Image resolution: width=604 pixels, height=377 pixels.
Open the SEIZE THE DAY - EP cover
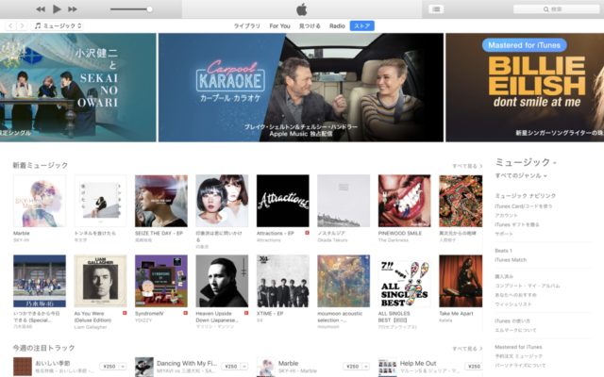[x=161, y=201]
